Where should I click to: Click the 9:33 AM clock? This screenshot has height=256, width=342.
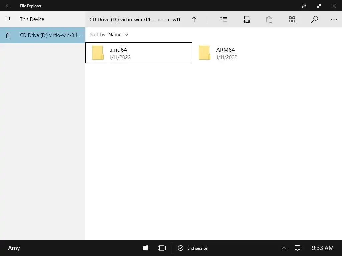click(x=323, y=248)
